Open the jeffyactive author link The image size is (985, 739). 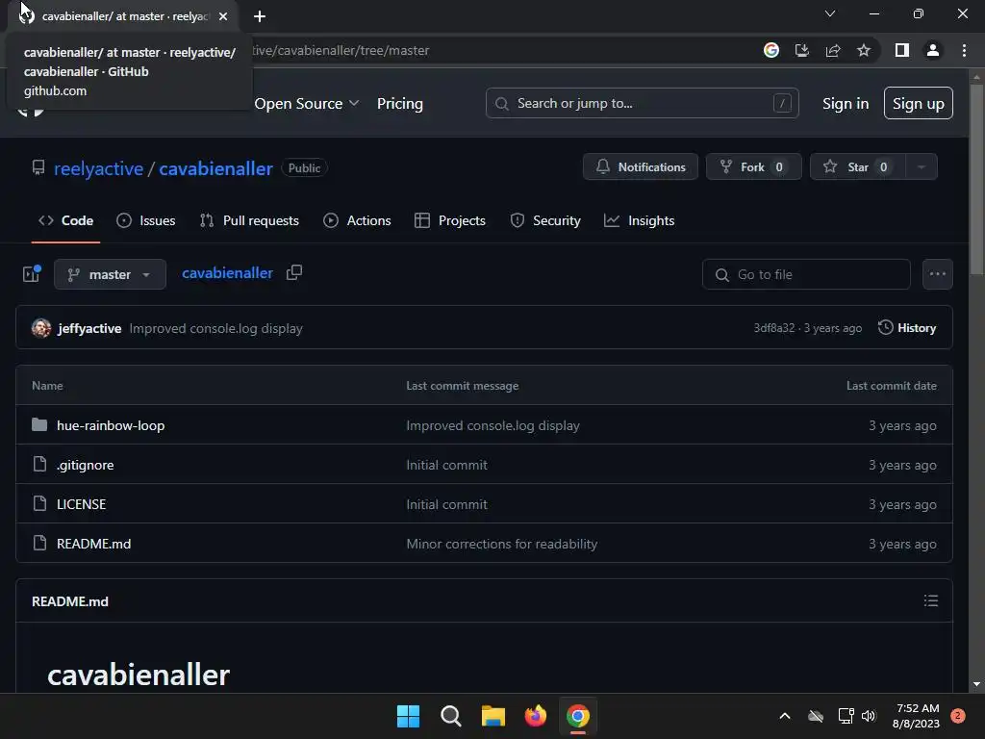(89, 328)
